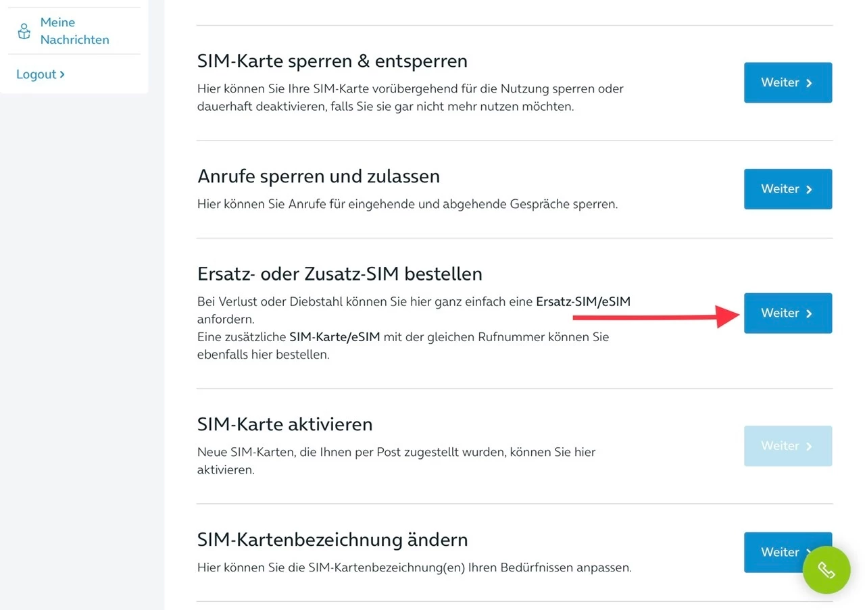
Task: Click the Meine Nachrichten person icon
Action: point(24,31)
